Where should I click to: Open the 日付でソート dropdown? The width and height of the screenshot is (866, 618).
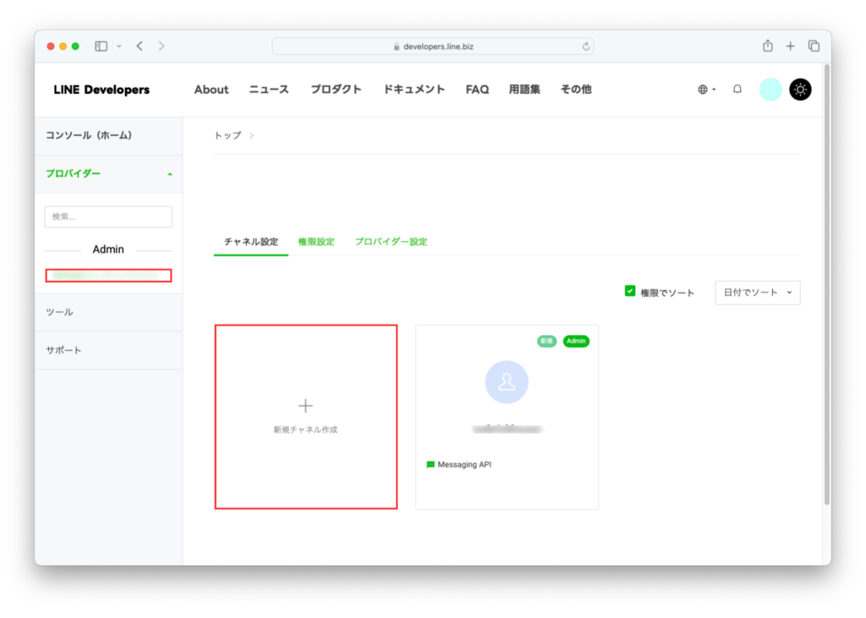coord(757,293)
